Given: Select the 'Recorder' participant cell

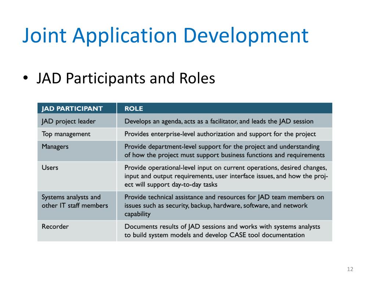Looking at the screenshot, I should 77,231.
